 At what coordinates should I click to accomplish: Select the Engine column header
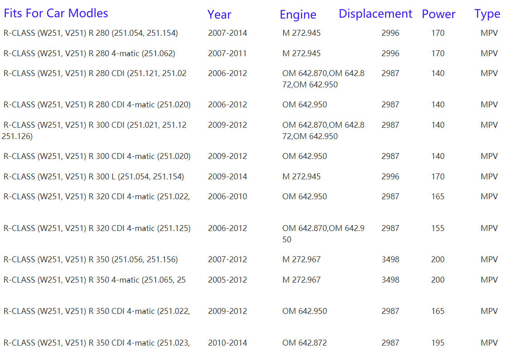coord(298,14)
